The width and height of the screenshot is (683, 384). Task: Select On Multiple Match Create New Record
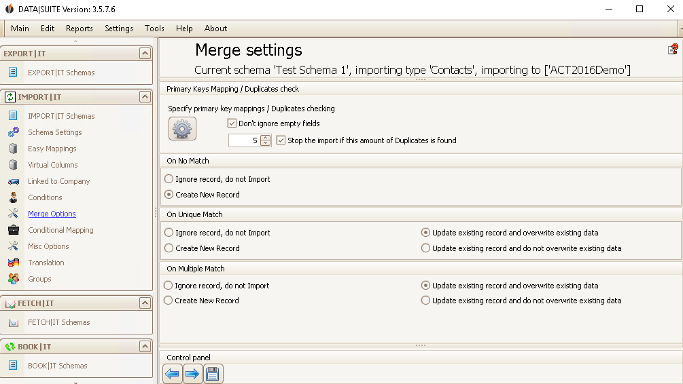tap(168, 301)
